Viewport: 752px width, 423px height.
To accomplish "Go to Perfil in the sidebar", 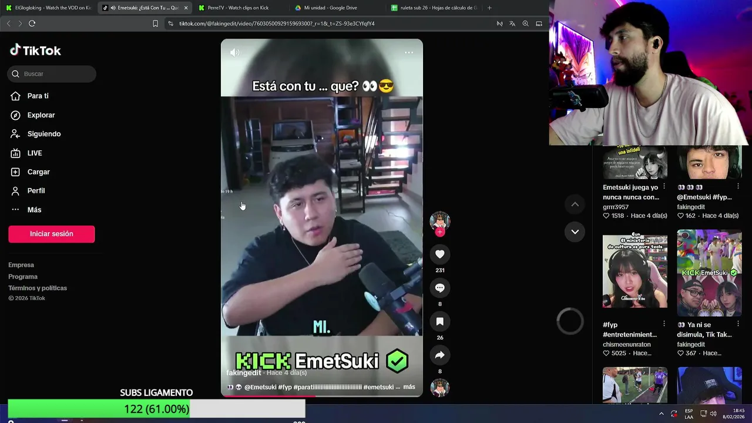I will pyautogui.click(x=36, y=191).
